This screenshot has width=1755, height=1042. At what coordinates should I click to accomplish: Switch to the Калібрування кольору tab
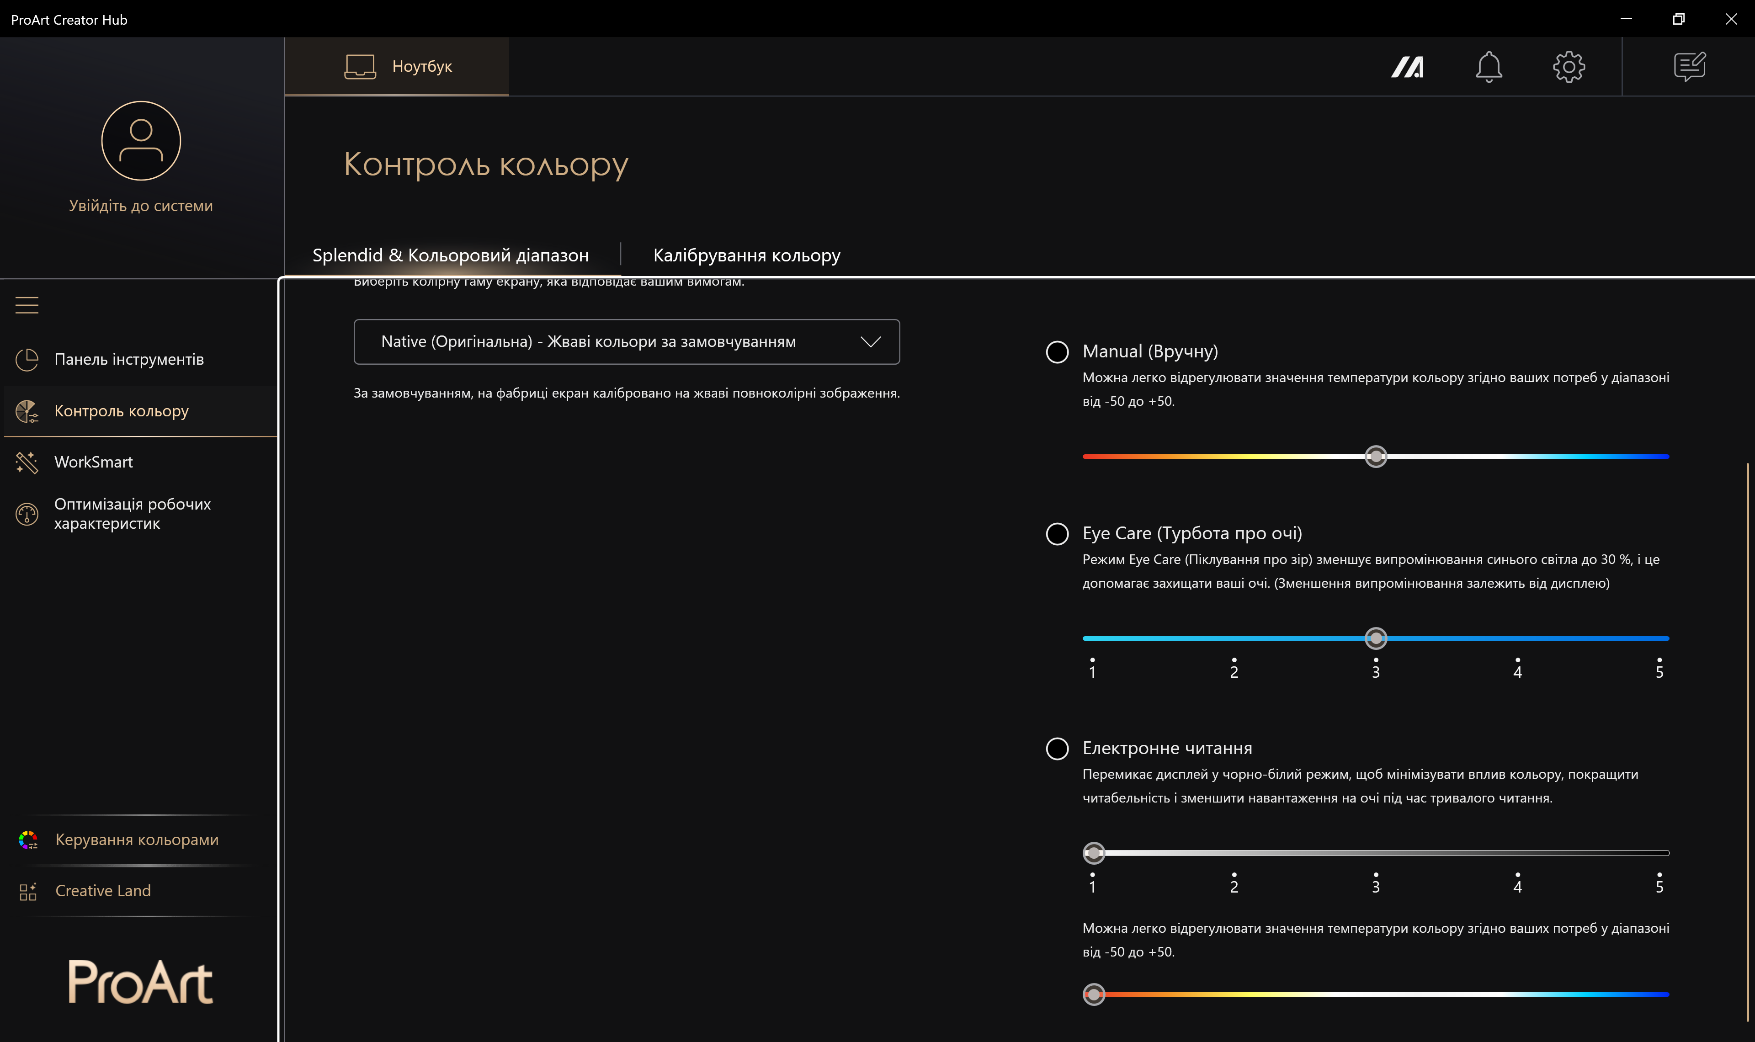(x=746, y=255)
